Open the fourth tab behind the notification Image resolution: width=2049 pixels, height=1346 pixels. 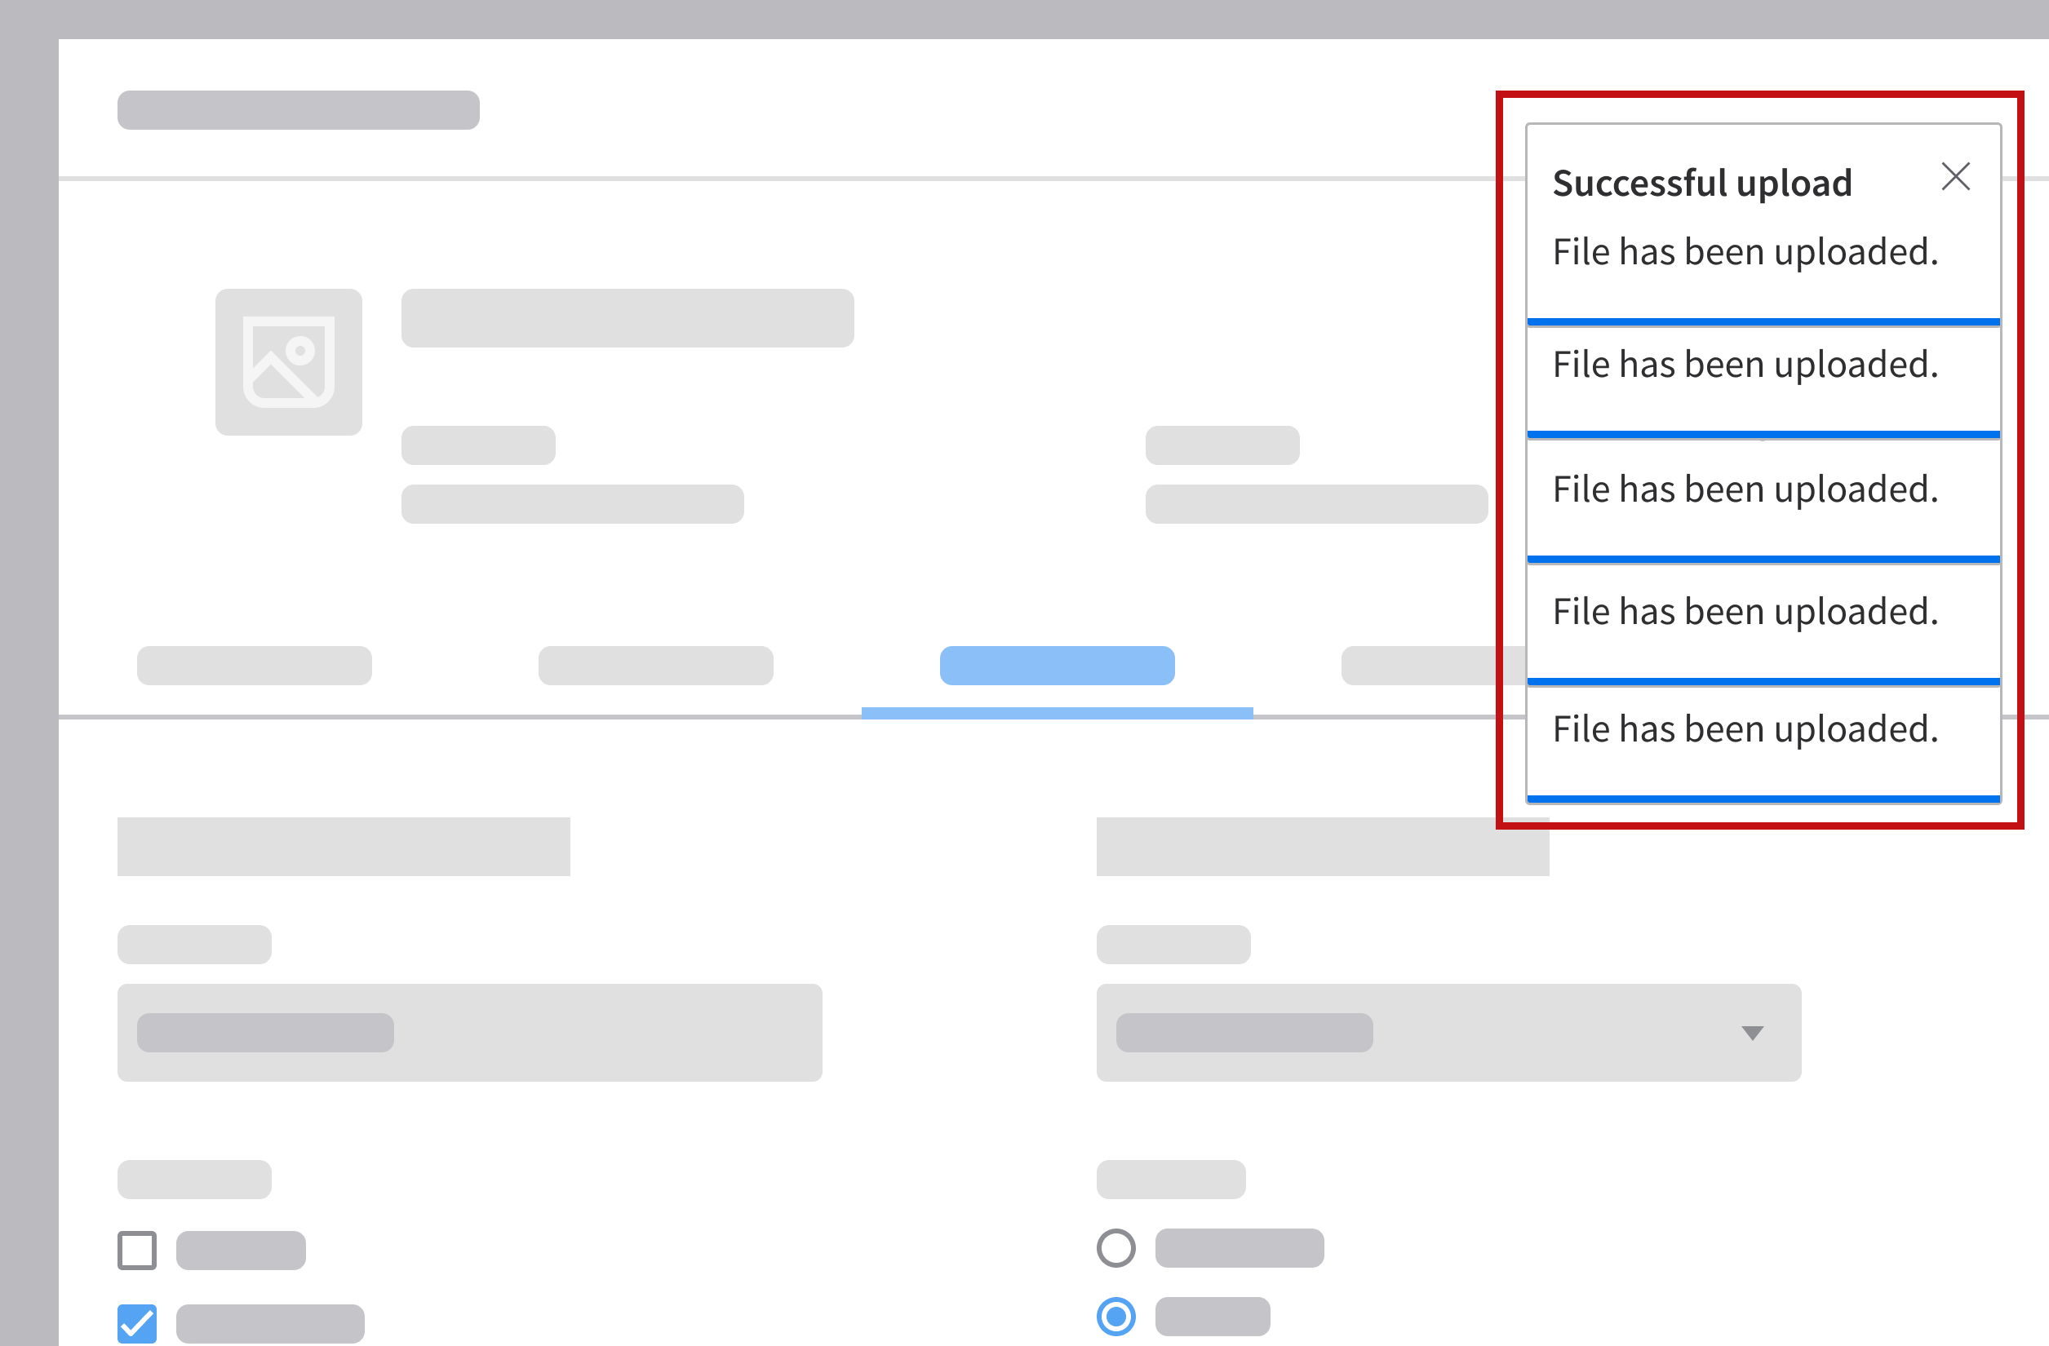(x=1429, y=666)
